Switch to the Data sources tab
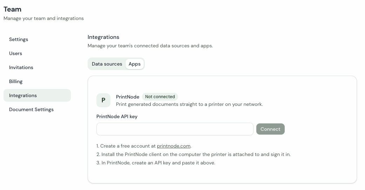This screenshot has height=190, width=365. point(107,64)
